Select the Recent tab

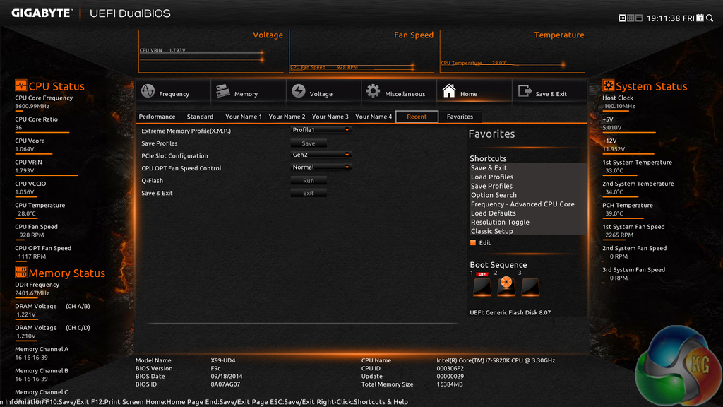tap(417, 117)
